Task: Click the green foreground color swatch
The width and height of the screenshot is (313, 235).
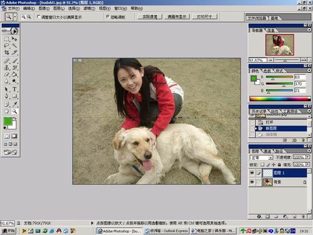Action: pyautogui.click(x=8, y=121)
